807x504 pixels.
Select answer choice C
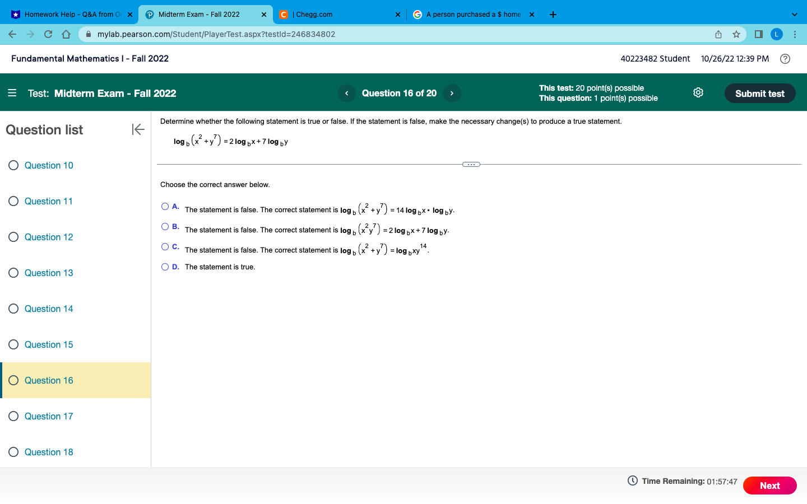coord(165,246)
